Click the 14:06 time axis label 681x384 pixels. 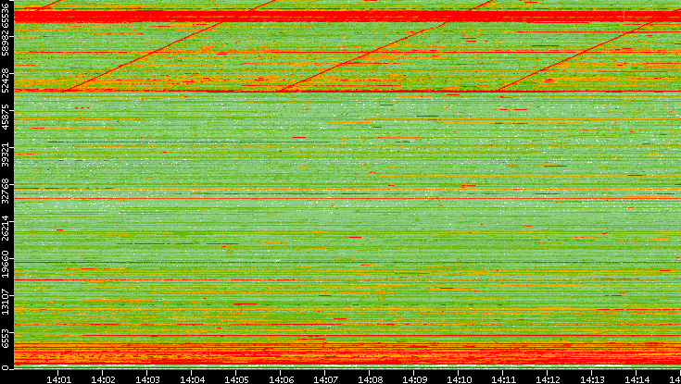(281, 379)
